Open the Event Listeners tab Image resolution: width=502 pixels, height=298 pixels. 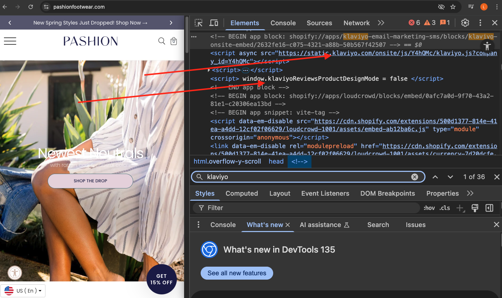point(325,194)
